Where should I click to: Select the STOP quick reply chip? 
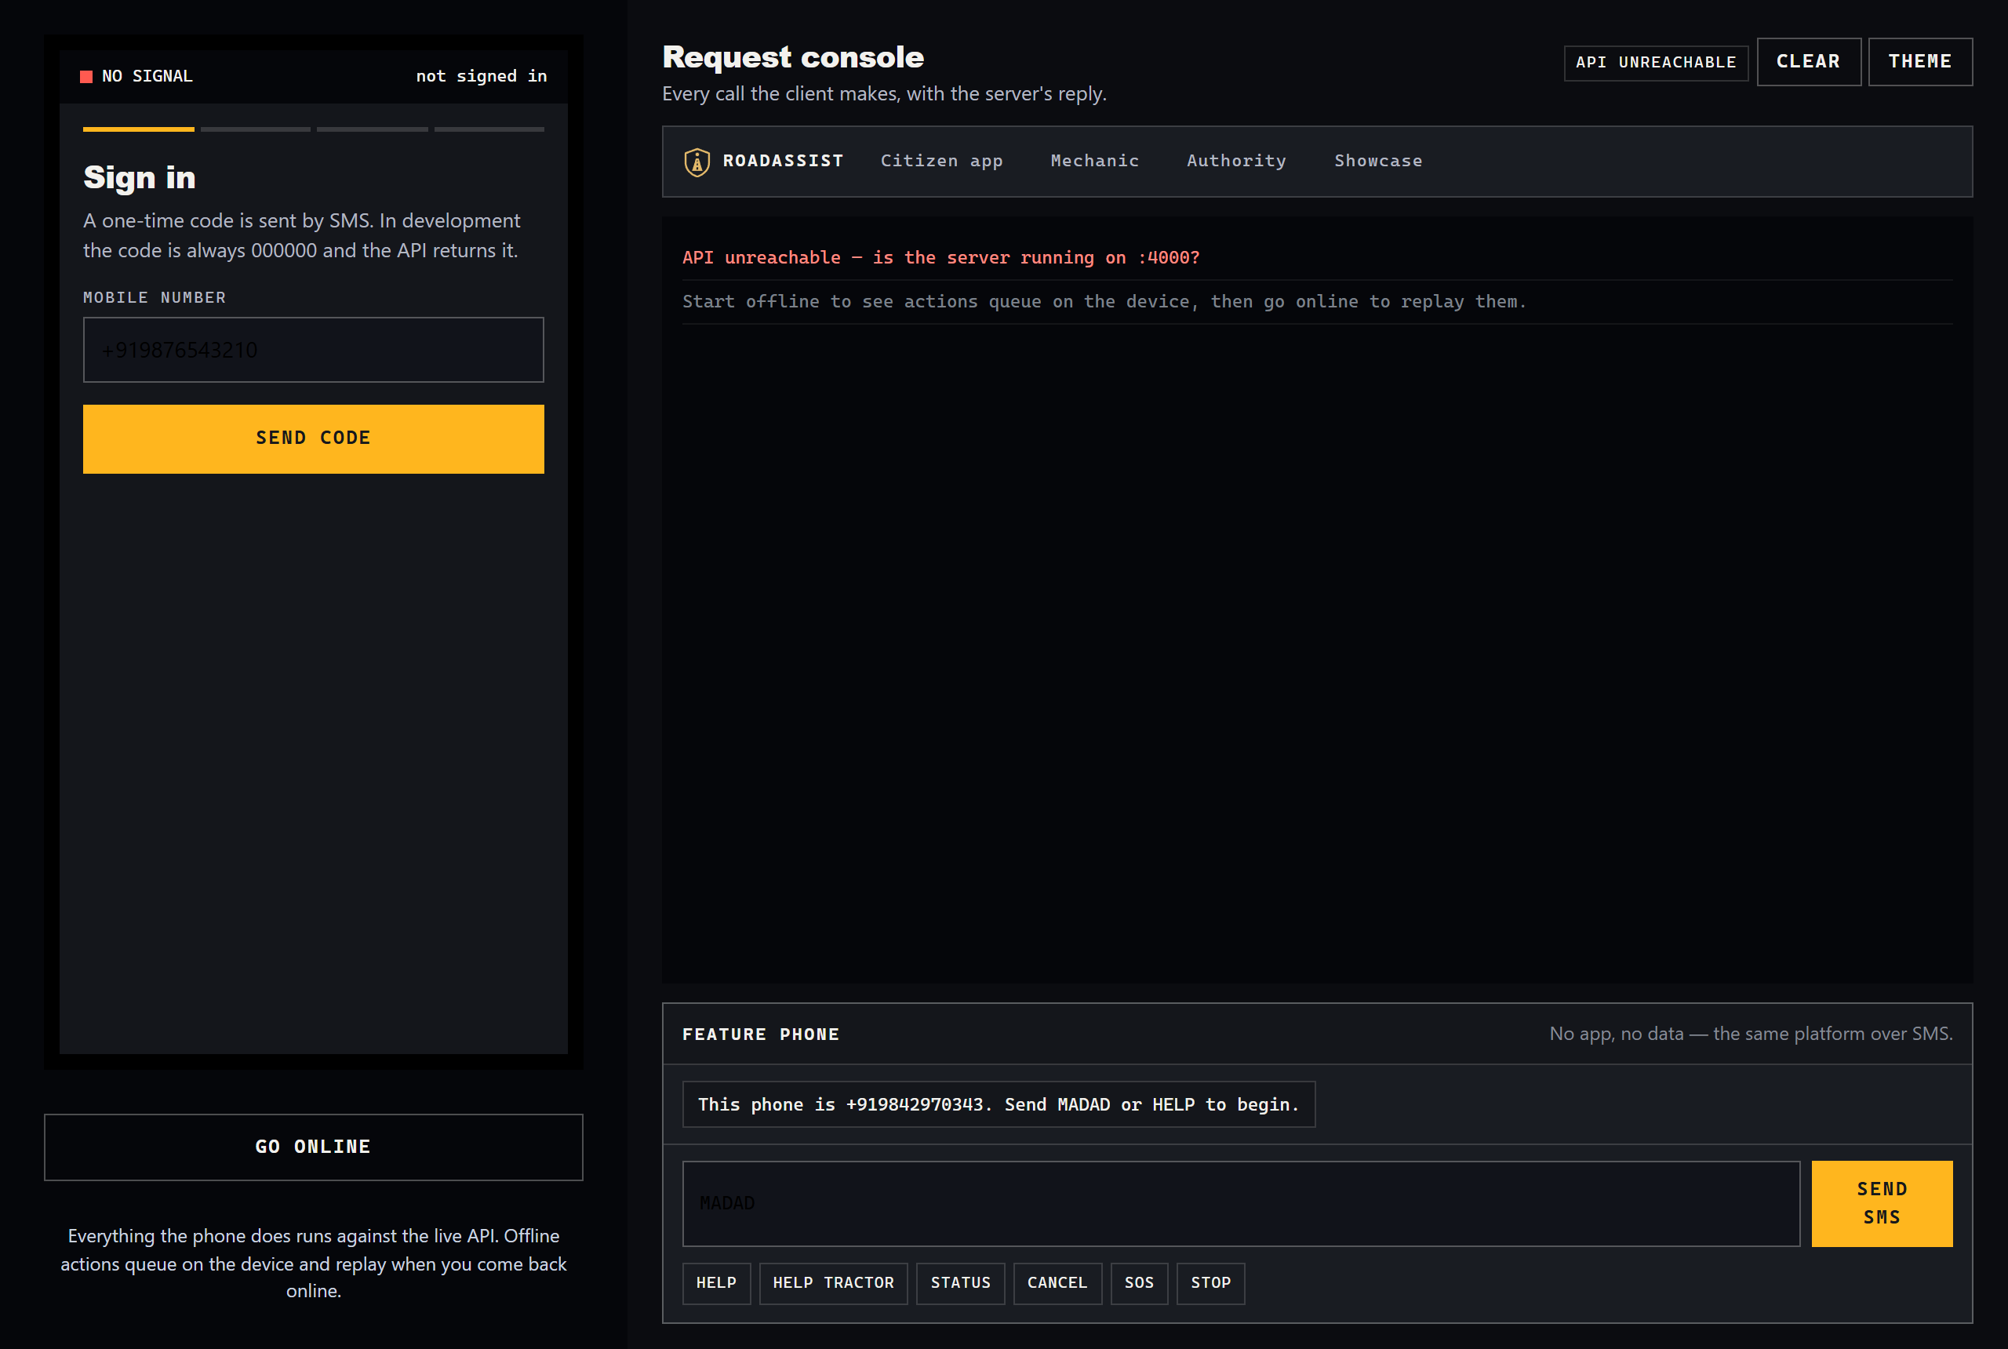click(1210, 1283)
